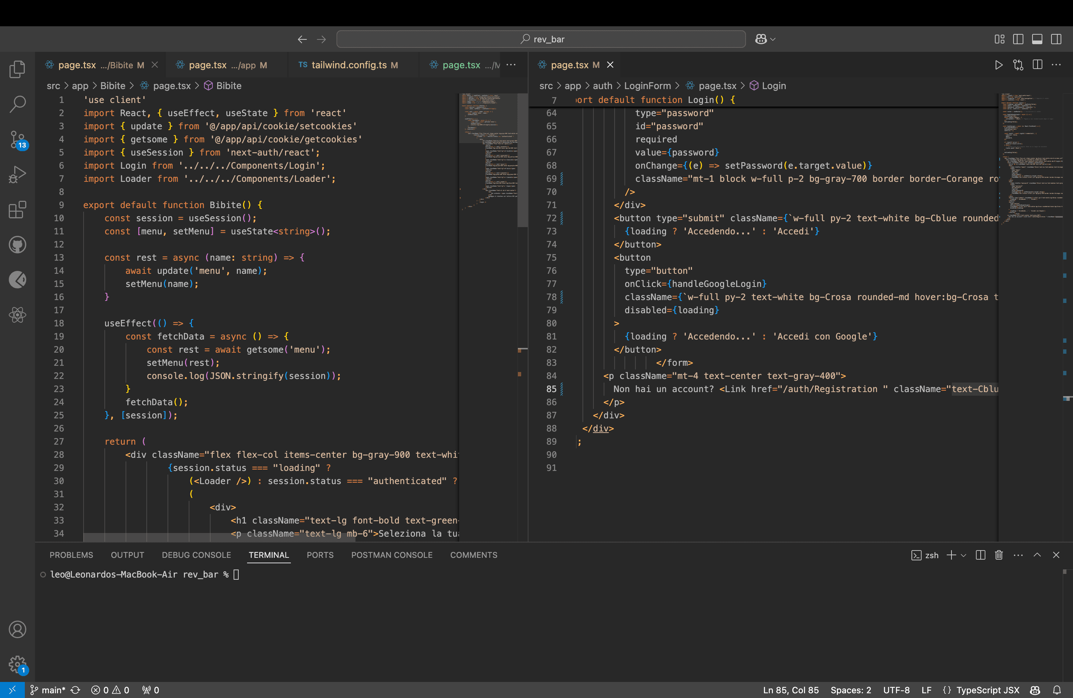Viewport: 1073px width, 698px height.
Task: Close the terminal panel
Action: [1056, 555]
